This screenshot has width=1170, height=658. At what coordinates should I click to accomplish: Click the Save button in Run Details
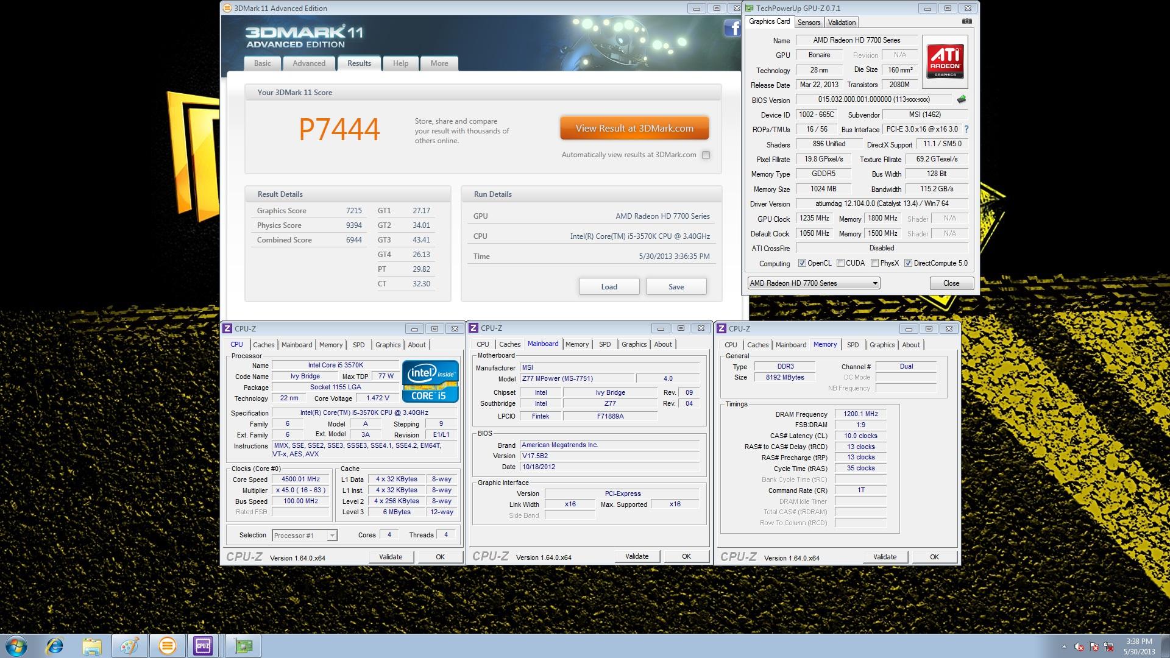pyautogui.click(x=676, y=287)
